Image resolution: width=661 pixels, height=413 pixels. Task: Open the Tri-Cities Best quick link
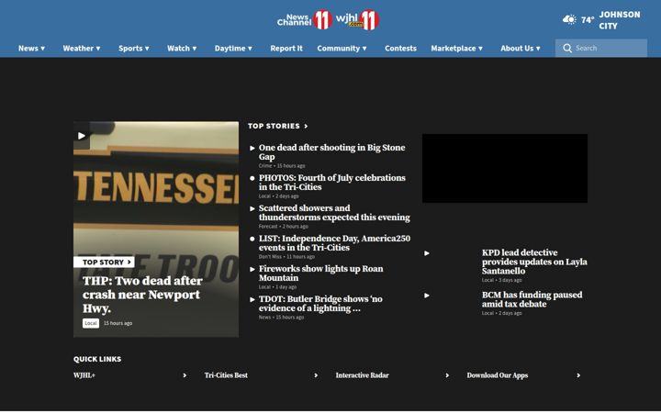226,375
